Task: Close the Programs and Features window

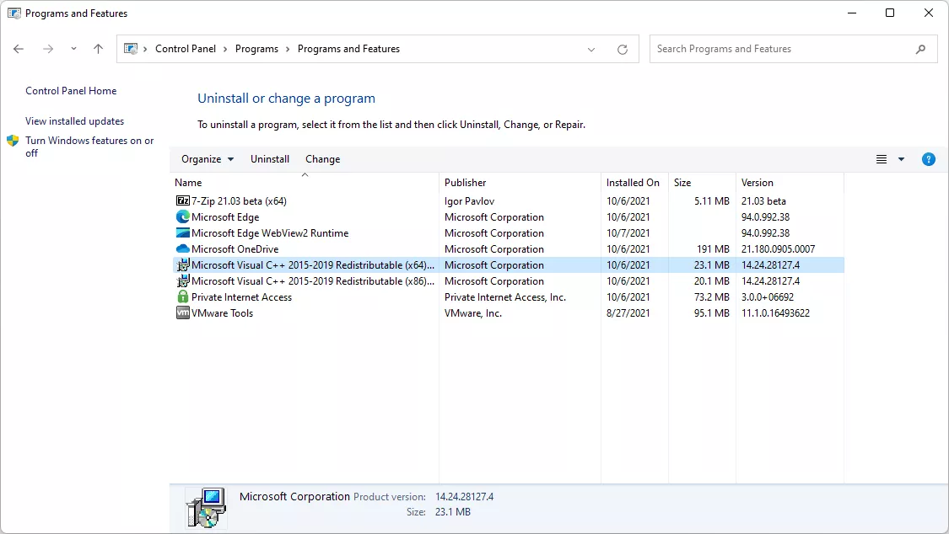Action: [x=929, y=13]
